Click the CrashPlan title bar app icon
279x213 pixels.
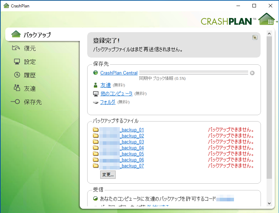[6, 6]
